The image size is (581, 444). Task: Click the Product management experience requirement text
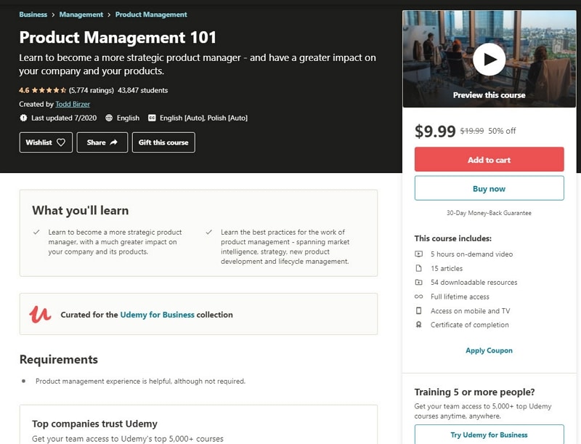pyautogui.click(x=140, y=381)
